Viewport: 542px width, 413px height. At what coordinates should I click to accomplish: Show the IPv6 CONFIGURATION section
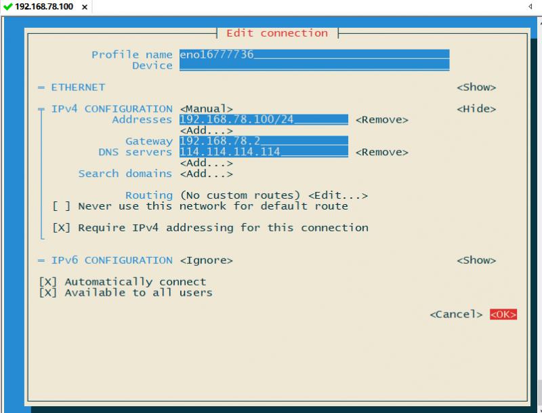tap(476, 260)
